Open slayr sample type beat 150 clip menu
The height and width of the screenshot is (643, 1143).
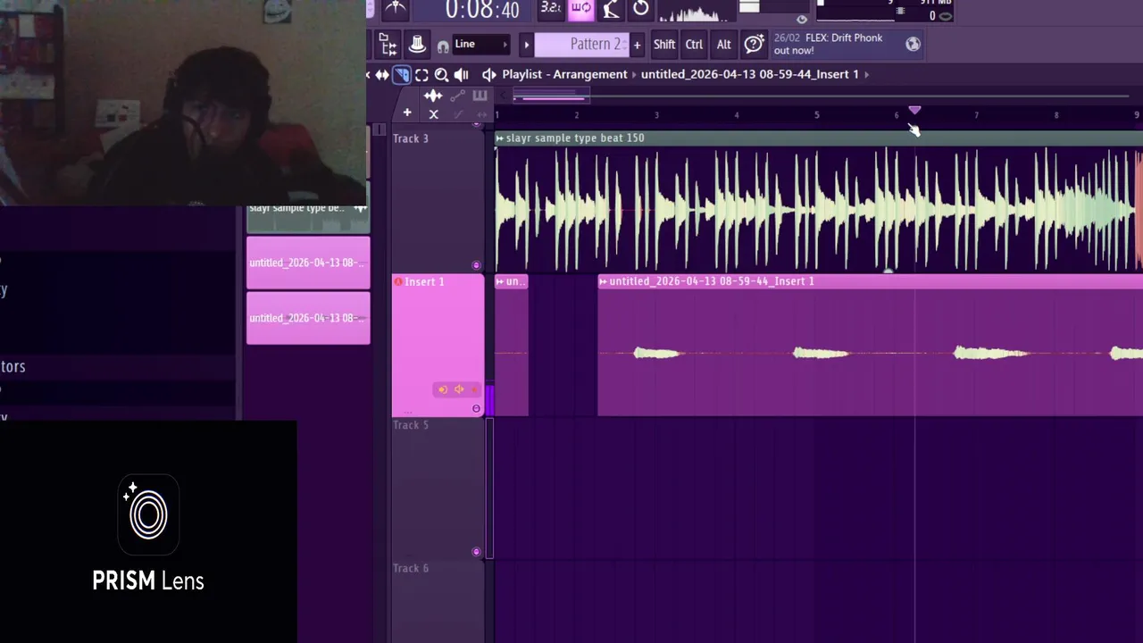[500, 138]
